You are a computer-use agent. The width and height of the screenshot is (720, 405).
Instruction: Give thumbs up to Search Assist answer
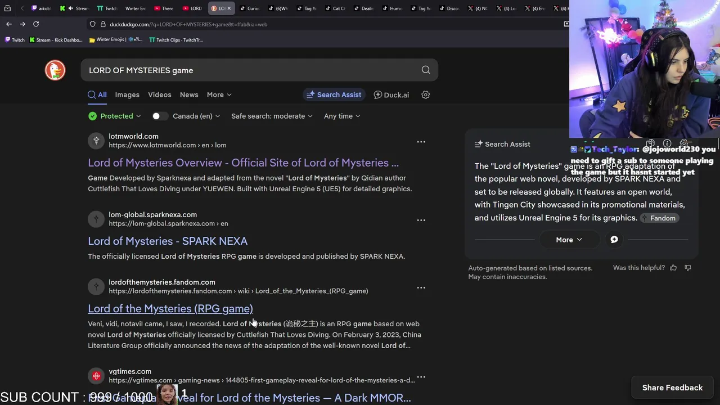[x=673, y=268]
